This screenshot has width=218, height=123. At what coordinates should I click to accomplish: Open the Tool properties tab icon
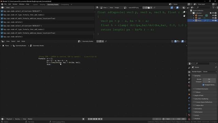[x=189, y=68]
